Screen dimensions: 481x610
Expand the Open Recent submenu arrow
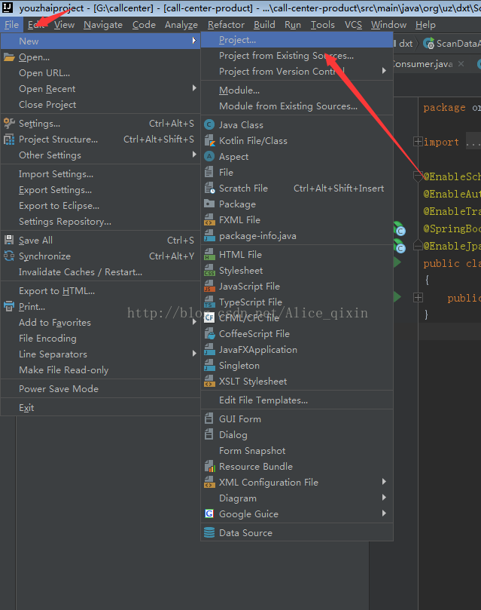point(194,88)
